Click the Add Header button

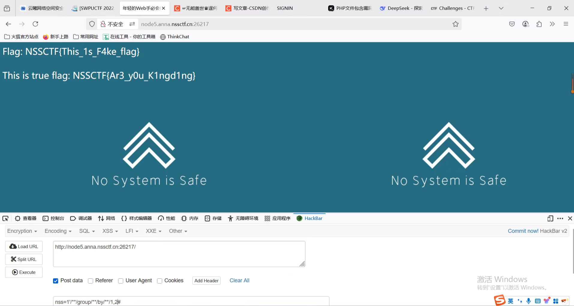(x=207, y=281)
